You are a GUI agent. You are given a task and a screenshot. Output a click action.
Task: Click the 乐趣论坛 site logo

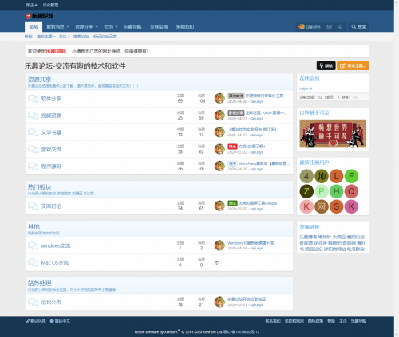coord(39,16)
